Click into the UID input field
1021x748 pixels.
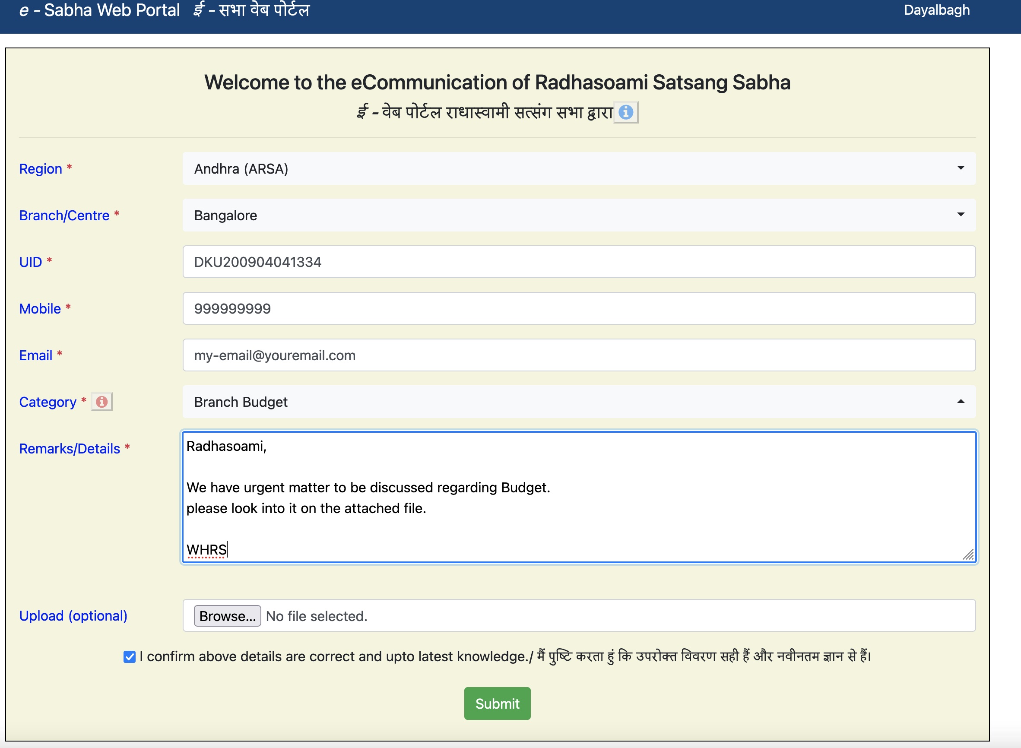579,262
